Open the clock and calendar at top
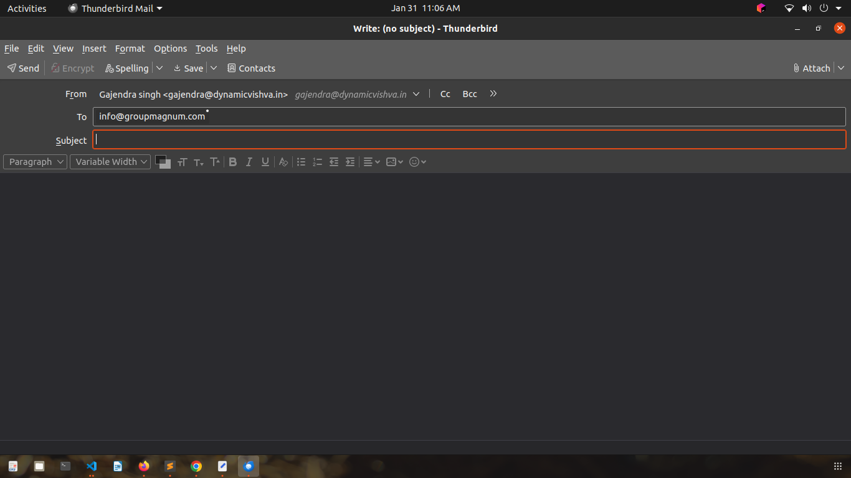Image resolution: width=851 pixels, height=478 pixels. click(425, 9)
